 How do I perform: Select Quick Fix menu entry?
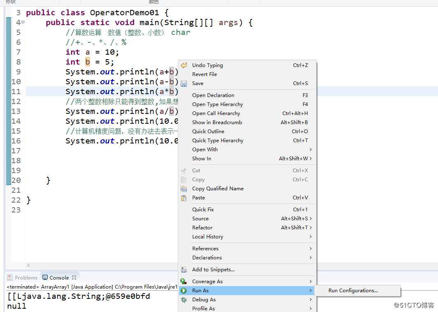(x=247, y=209)
